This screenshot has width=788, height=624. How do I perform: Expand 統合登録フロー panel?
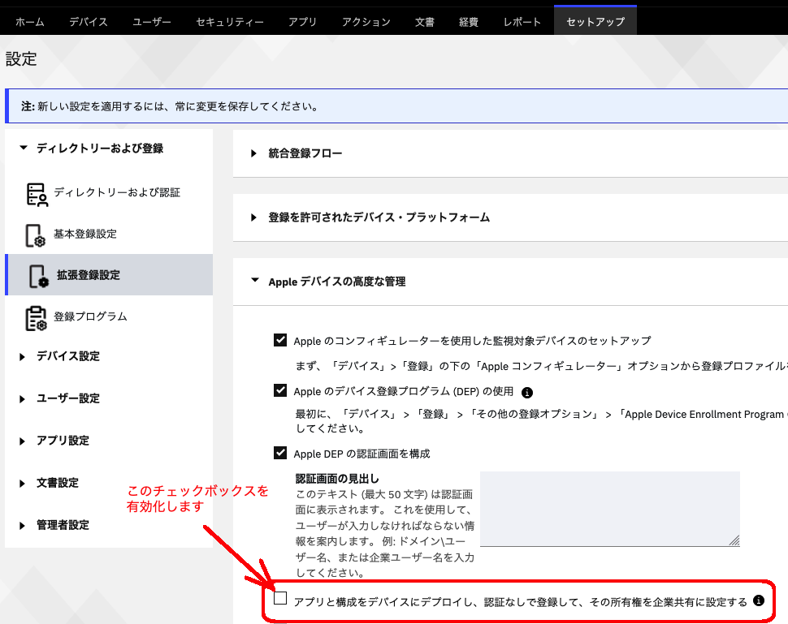[x=253, y=153]
